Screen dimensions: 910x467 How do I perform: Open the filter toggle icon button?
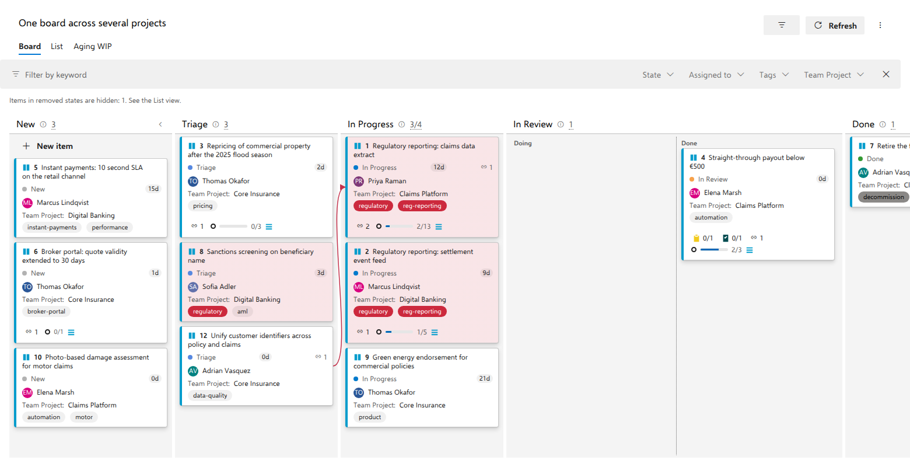click(x=782, y=25)
